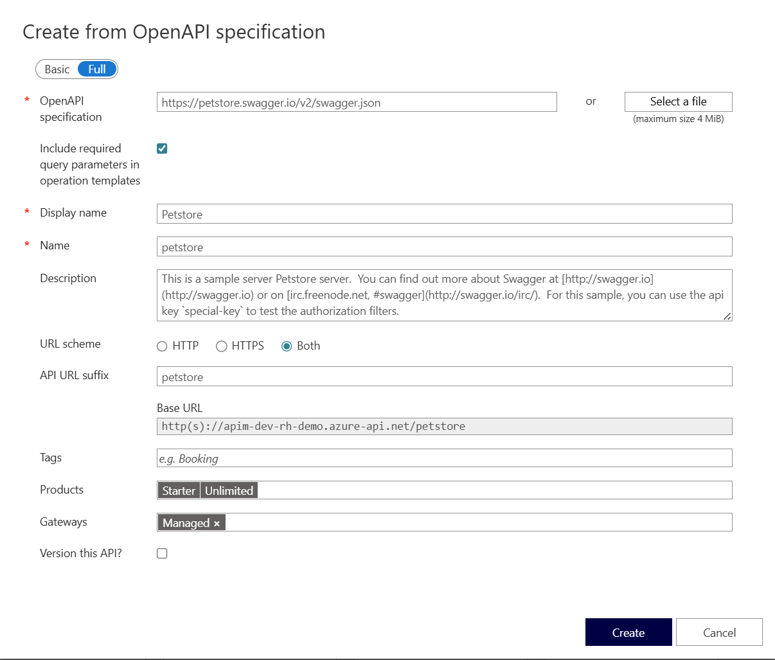The width and height of the screenshot is (775, 660).
Task: Edit the Name field containing petstore
Action: (x=443, y=246)
